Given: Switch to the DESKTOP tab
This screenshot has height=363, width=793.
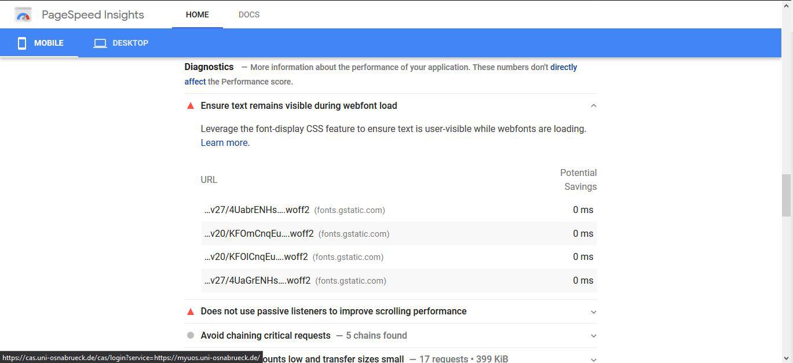Looking at the screenshot, I should (x=121, y=43).
